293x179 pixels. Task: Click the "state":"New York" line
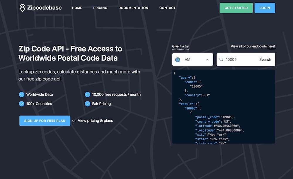pyautogui.click(x=212, y=139)
